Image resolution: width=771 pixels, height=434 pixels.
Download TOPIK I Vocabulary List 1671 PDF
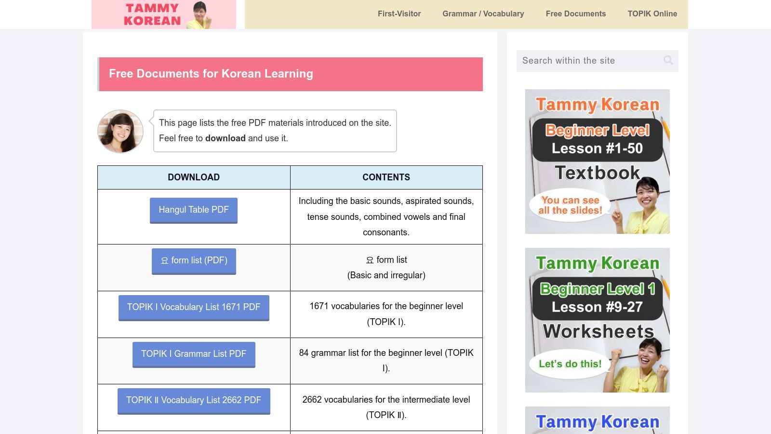click(x=193, y=307)
